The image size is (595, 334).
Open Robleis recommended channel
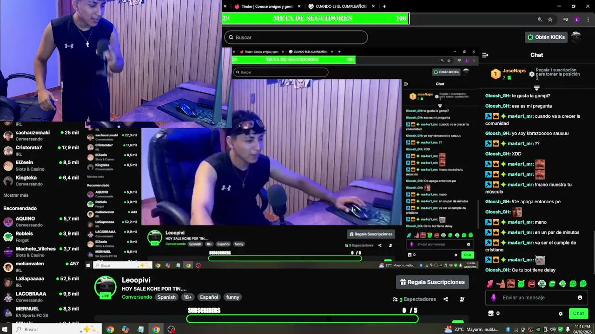(41, 237)
